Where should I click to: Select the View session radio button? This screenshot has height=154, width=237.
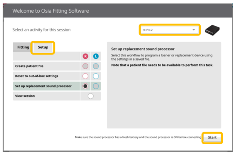coord(91,96)
